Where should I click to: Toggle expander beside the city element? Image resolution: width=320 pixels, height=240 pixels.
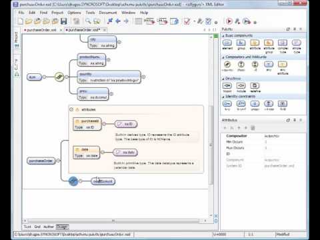(119, 42)
